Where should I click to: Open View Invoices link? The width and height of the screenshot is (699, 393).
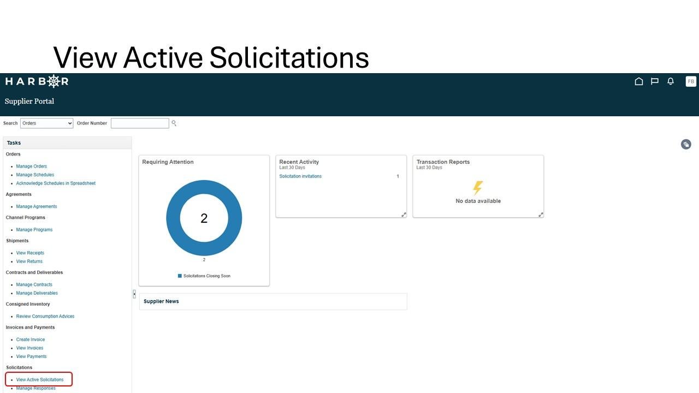pyautogui.click(x=29, y=348)
